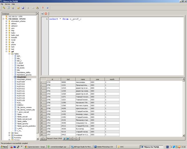The width and height of the screenshot is (187, 149).
Task: Click the key-shaped connection toolbar icon
Action: point(4,8)
